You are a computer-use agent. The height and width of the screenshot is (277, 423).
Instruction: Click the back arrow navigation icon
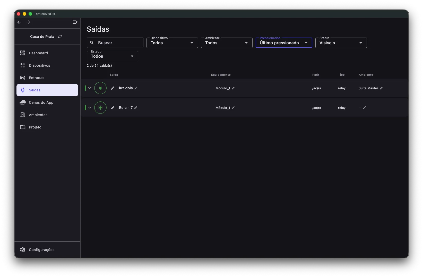point(19,22)
